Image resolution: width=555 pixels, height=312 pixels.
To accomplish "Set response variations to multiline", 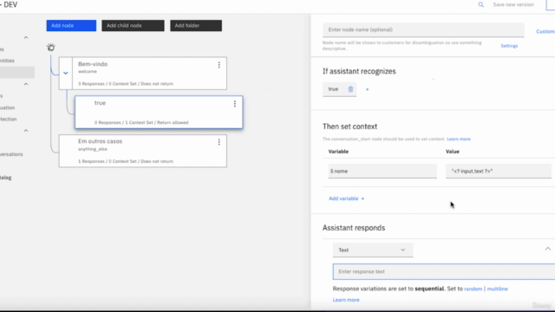I will point(497,289).
